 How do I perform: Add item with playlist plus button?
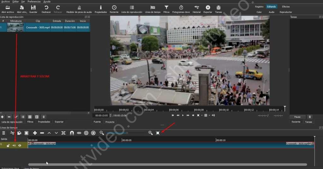coord(2,117)
